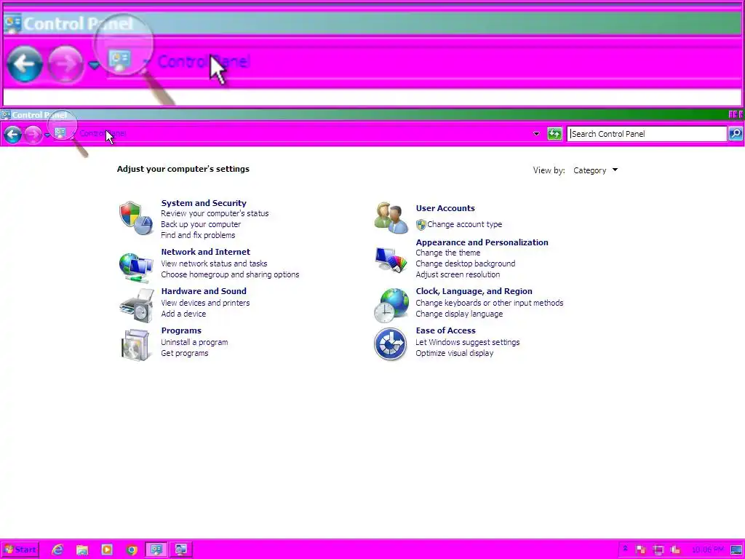Go back with the blue back arrow
Screen dimensions: 745x559
[13, 135]
